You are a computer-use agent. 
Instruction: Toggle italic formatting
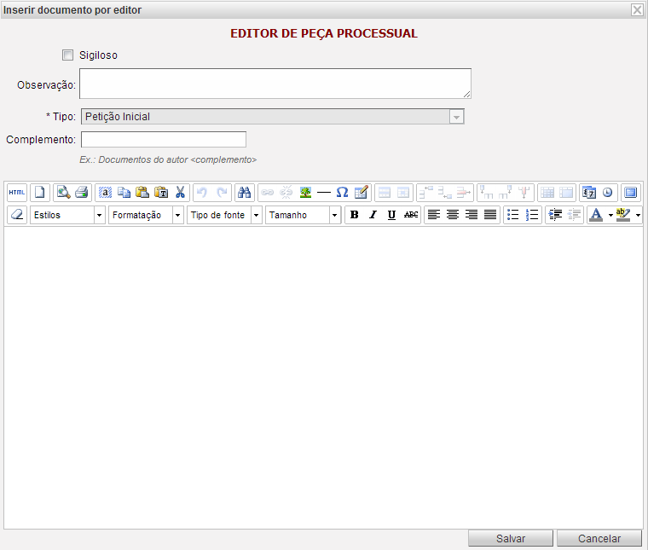coord(373,215)
